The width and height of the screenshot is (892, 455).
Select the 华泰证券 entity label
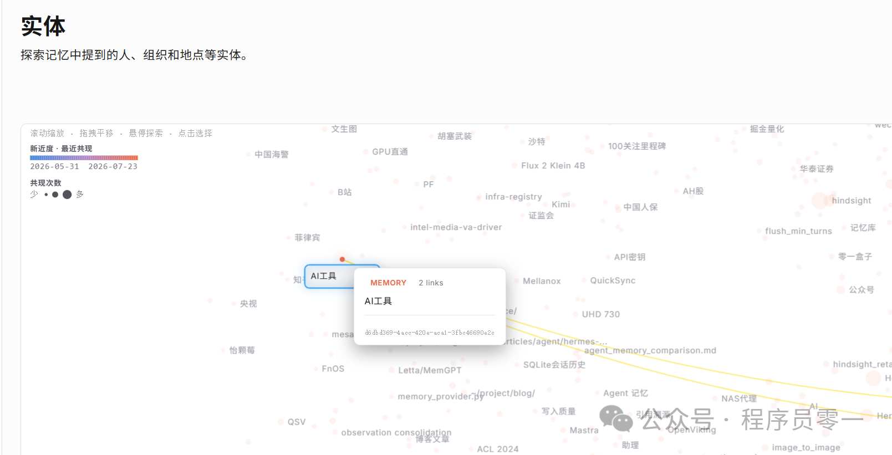pos(817,169)
